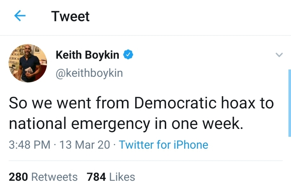This screenshot has height=184, width=291.
Task: Click the blue scrollbar on the right edge
Action: 289,103
